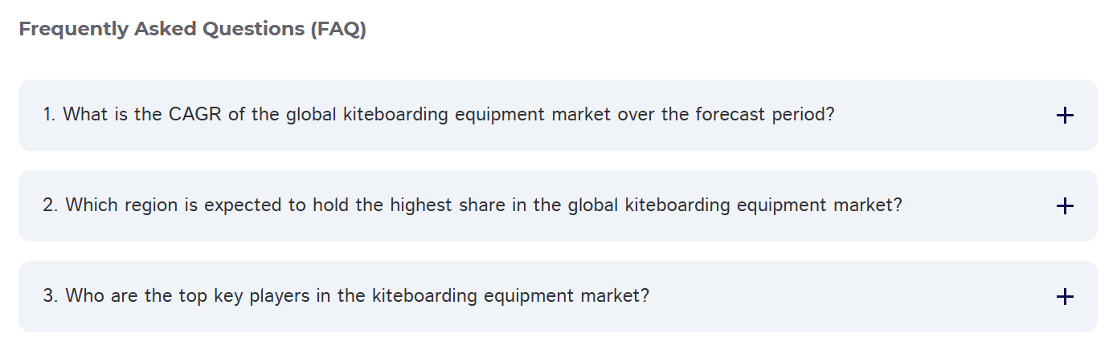Click the 'Frequently Asked Questions (FAQ)' heading
Image resolution: width=1117 pixels, height=362 pixels.
193,30
